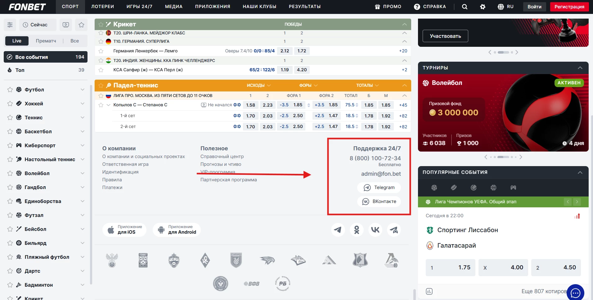Collapse the ТУРНИРЫ panel

[x=580, y=68]
